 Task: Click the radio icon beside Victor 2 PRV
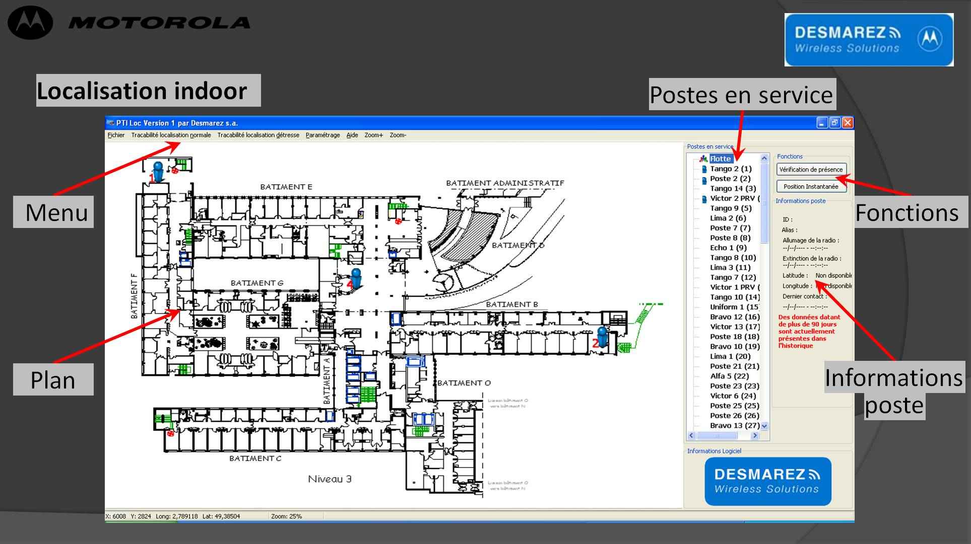pos(704,199)
